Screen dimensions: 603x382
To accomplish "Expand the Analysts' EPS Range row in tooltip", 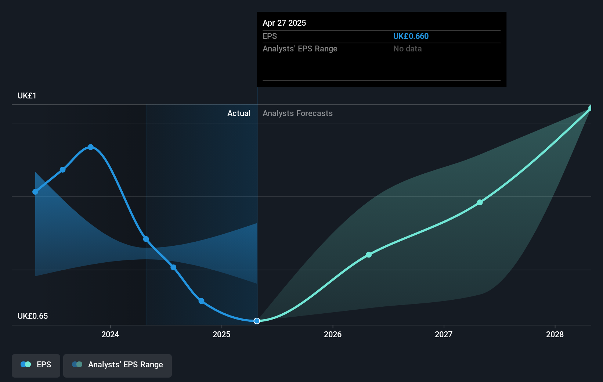I will click(x=300, y=48).
